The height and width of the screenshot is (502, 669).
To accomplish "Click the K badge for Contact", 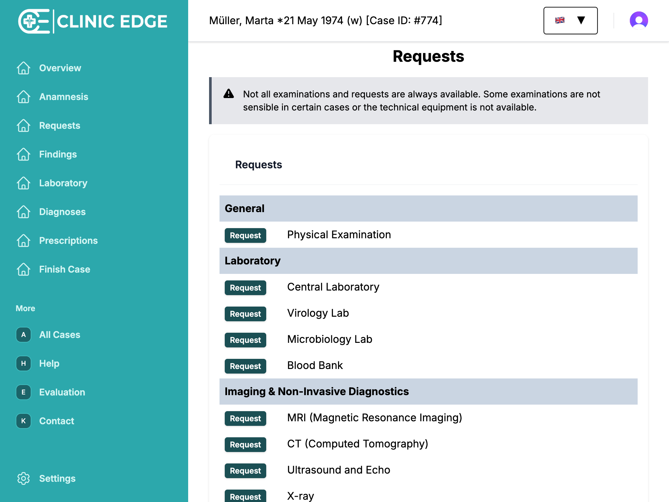I will tap(24, 421).
